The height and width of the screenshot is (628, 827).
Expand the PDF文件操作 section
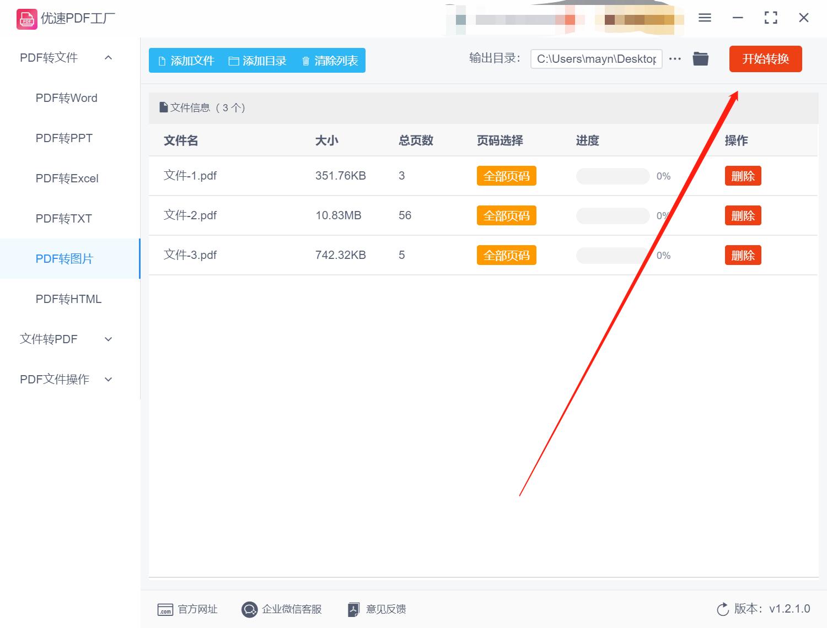pyautogui.click(x=108, y=379)
